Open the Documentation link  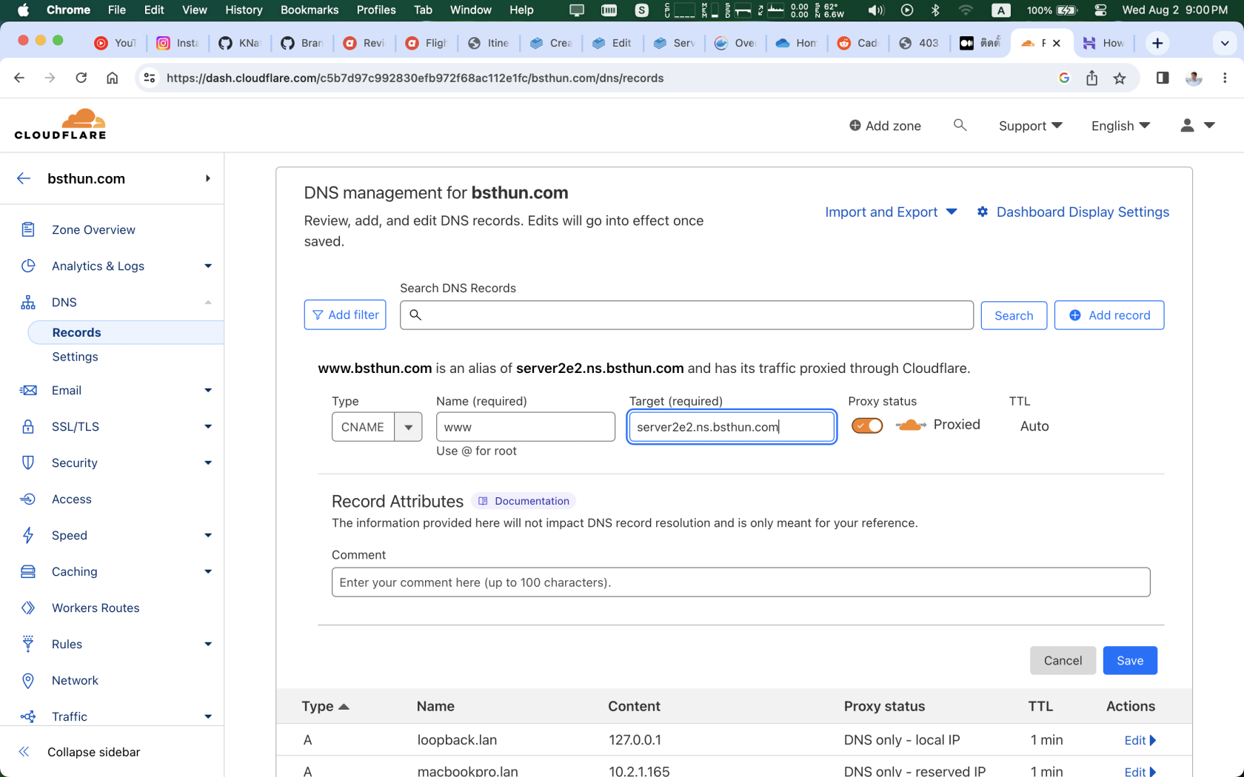point(524,501)
